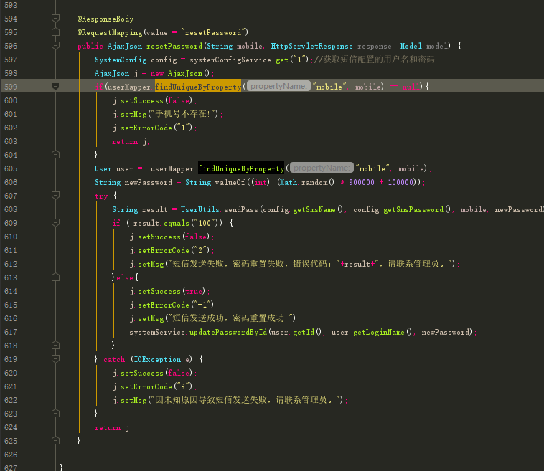Screen dimensions: 544x471
Task: Click the fold end marker at line 623
Action: [55, 414]
